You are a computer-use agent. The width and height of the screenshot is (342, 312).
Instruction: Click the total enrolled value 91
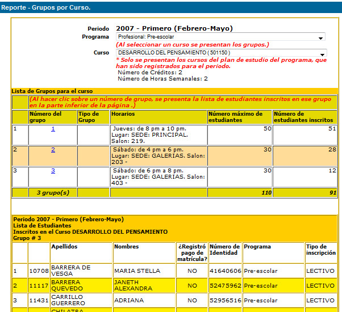coord(333,193)
